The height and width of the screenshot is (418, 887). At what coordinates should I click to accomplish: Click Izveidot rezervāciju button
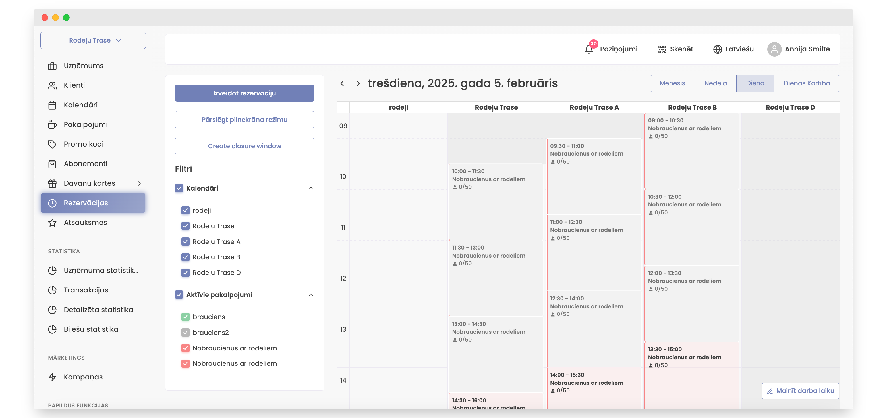pyautogui.click(x=244, y=93)
